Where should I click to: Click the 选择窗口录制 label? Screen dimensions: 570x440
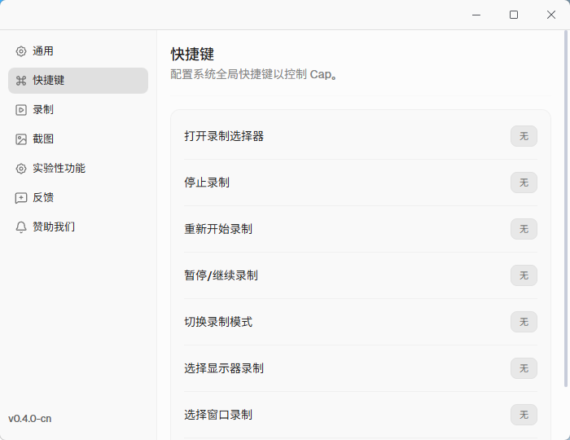tap(218, 415)
